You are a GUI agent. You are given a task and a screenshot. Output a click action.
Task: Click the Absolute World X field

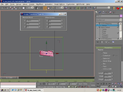(32, 20)
